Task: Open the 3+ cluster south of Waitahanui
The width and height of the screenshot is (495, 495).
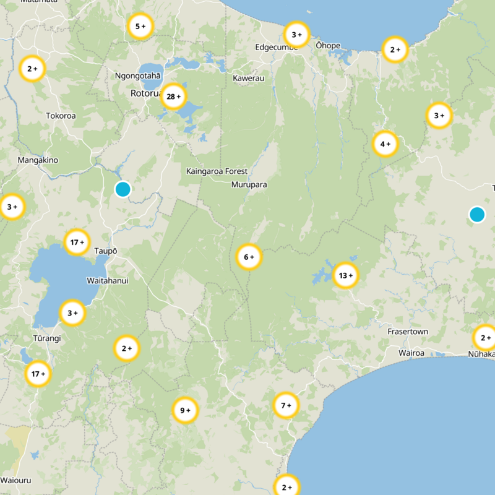Action: click(72, 313)
